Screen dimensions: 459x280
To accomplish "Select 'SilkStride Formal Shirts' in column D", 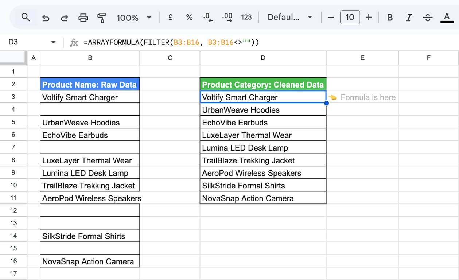I will point(263,185).
